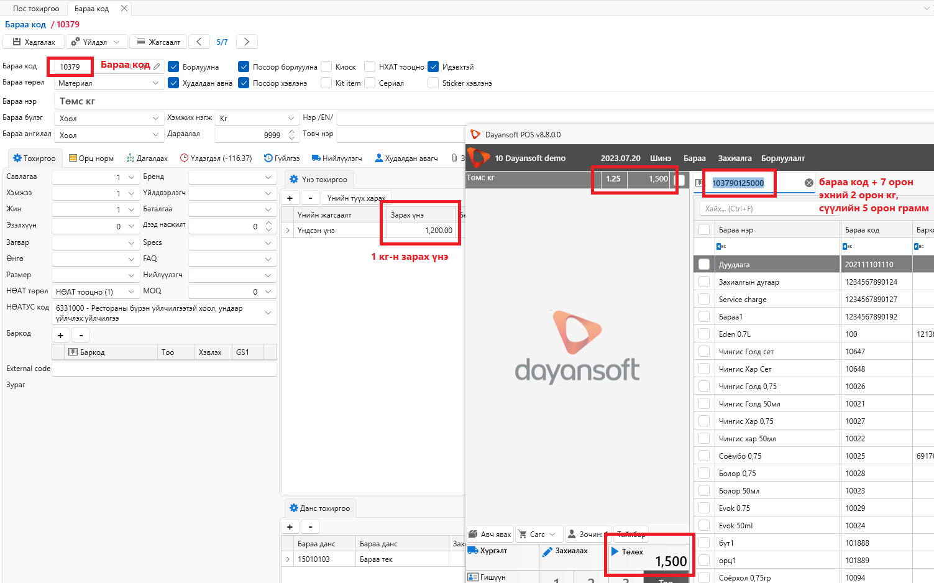Screen dimensions: 934x583
Task: Toggle the Идэвхтэй checkbox
Action: (433, 67)
